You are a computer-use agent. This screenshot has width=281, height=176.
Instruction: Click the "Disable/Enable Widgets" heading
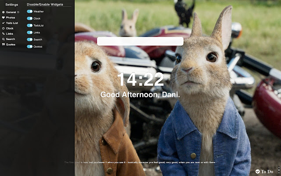coord(45,4)
